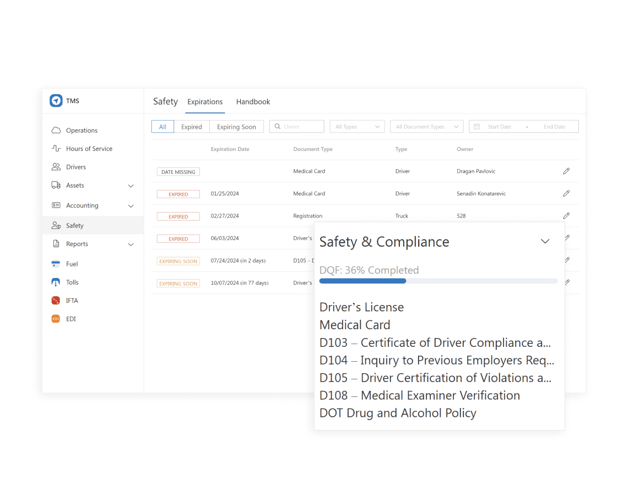
Task: Edit the 06/03/2024 expired row
Action: click(567, 237)
